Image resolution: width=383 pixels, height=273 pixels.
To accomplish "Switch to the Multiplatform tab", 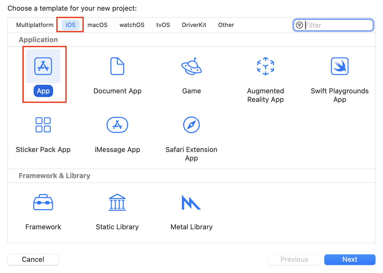I will pyautogui.click(x=35, y=25).
